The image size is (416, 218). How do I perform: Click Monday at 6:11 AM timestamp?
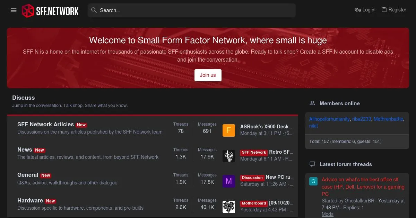(261, 159)
